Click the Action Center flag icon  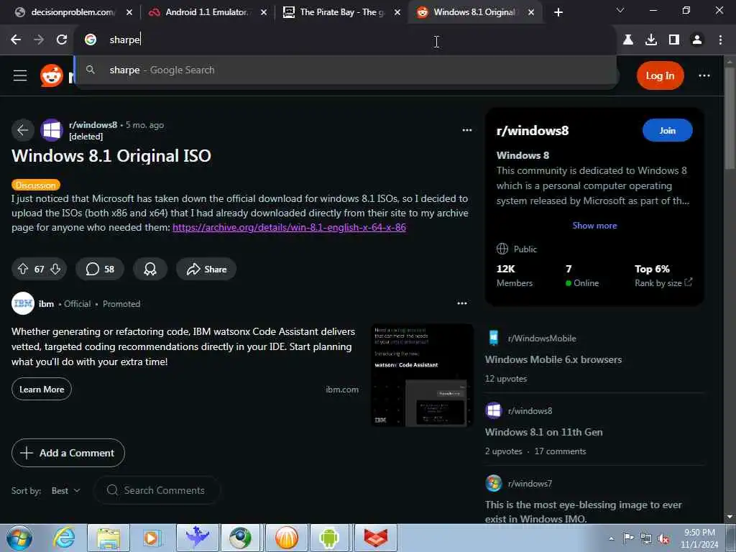click(628, 538)
